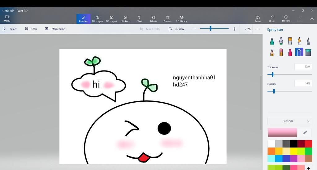
Task: Collapse the ribbon with the chevron
Action: tap(312, 19)
